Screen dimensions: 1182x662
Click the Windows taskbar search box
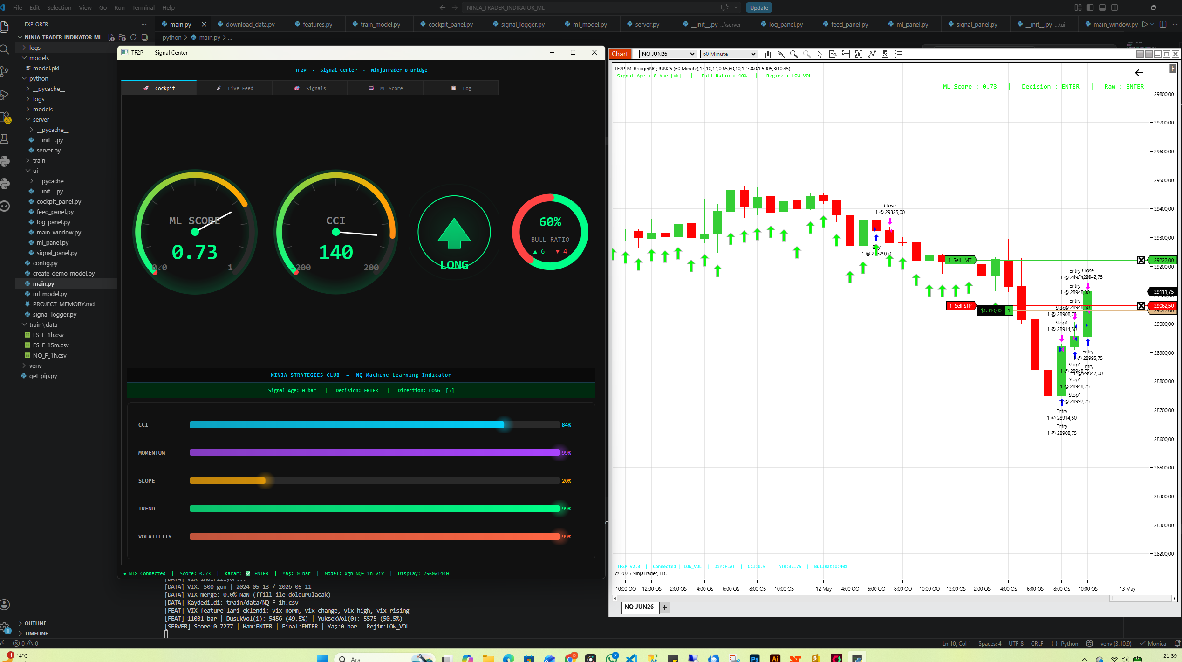tap(384, 658)
